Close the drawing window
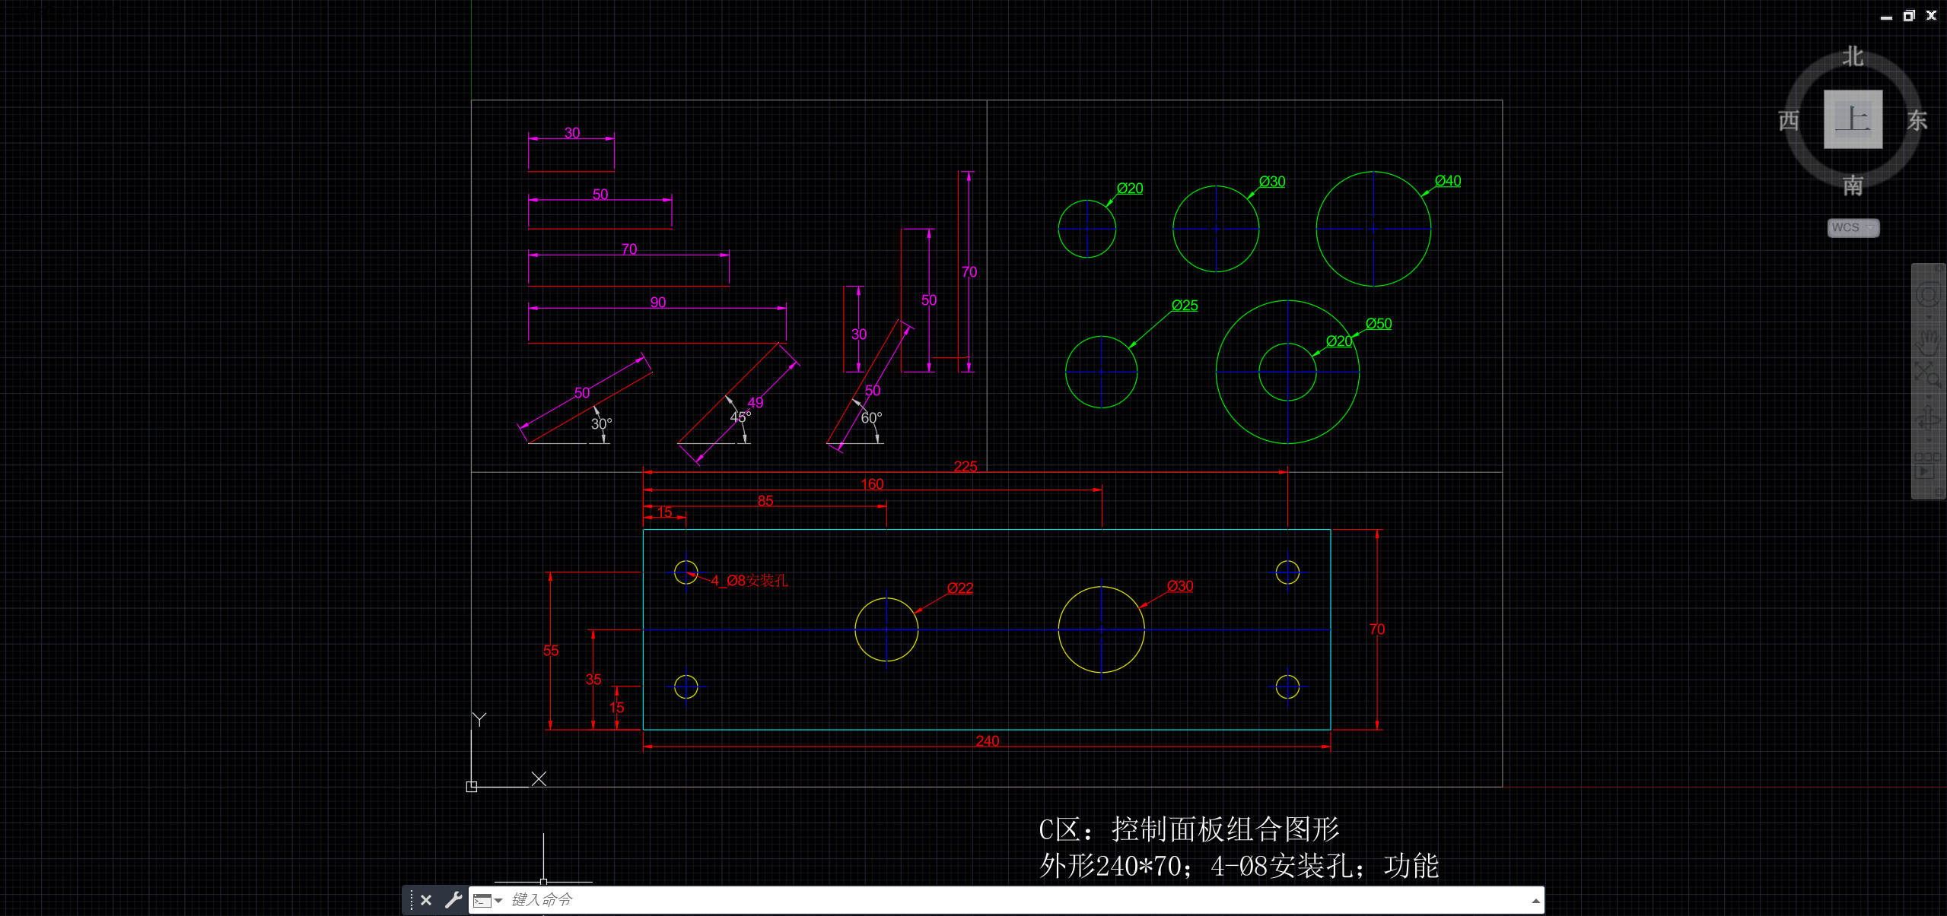The width and height of the screenshot is (1947, 916). click(x=1931, y=15)
